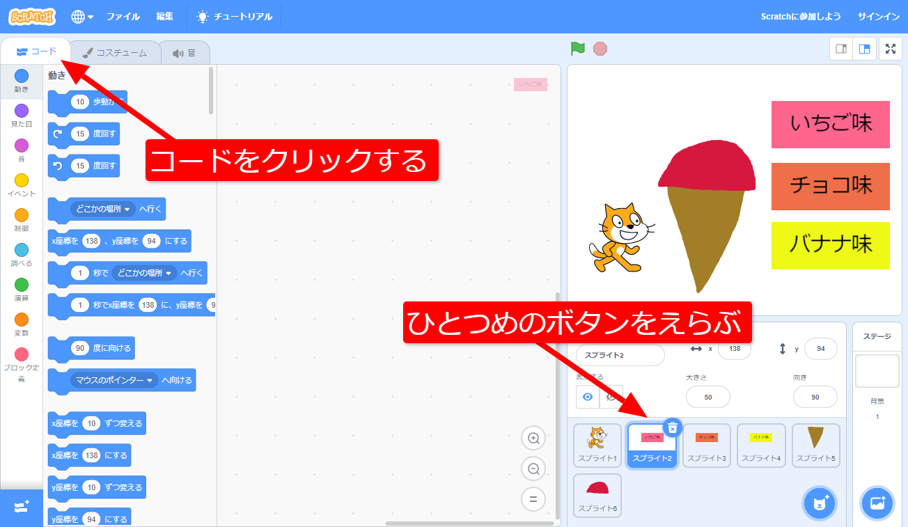Delete スプライト2 with trash icon
The image size is (908, 527).
pos(672,427)
